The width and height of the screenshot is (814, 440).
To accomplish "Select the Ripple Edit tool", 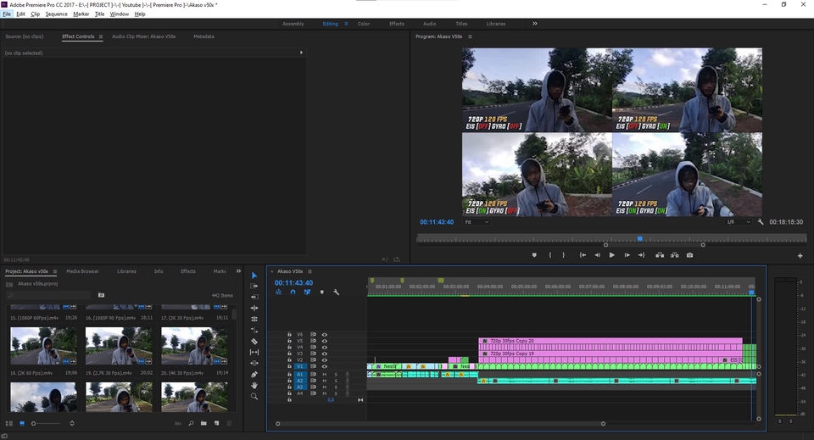I will (x=254, y=309).
